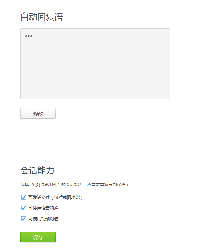Viewport: 204px width, 251px height.
Task: Click the 可使用语音沟通 label text
Action: (x=43, y=208)
